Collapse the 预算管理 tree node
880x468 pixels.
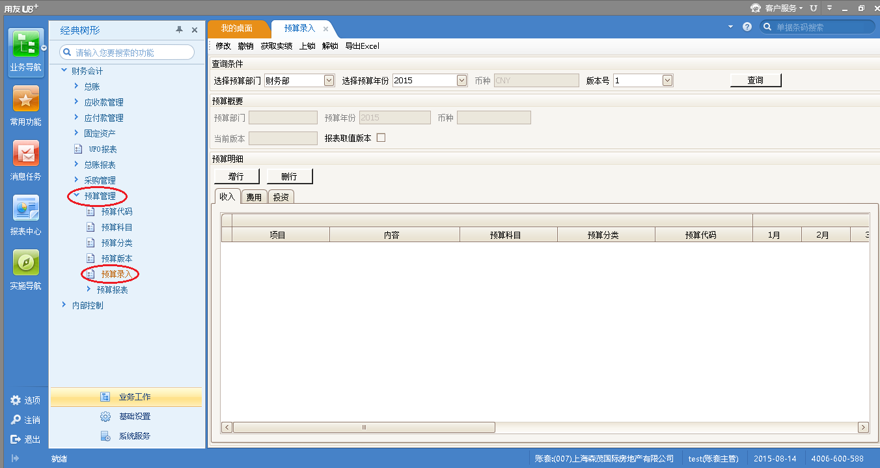pos(76,195)
